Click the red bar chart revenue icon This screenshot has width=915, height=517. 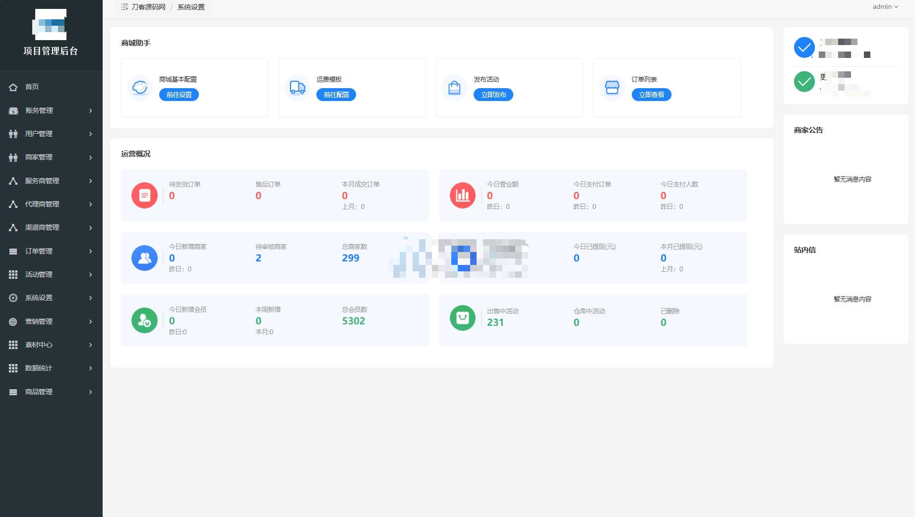(x=462, y=196)
